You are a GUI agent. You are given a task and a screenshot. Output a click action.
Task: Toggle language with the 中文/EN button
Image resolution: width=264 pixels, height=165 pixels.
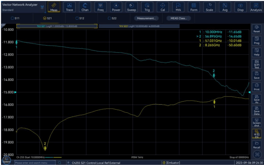[256, 133]
